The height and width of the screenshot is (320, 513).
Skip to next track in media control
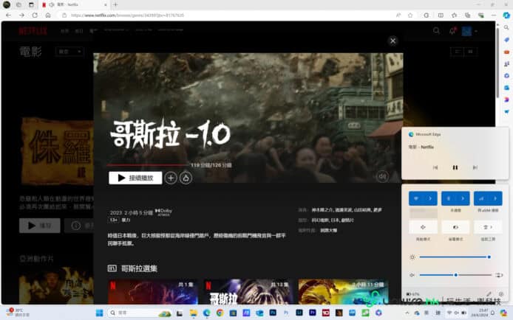coord(475,167)
